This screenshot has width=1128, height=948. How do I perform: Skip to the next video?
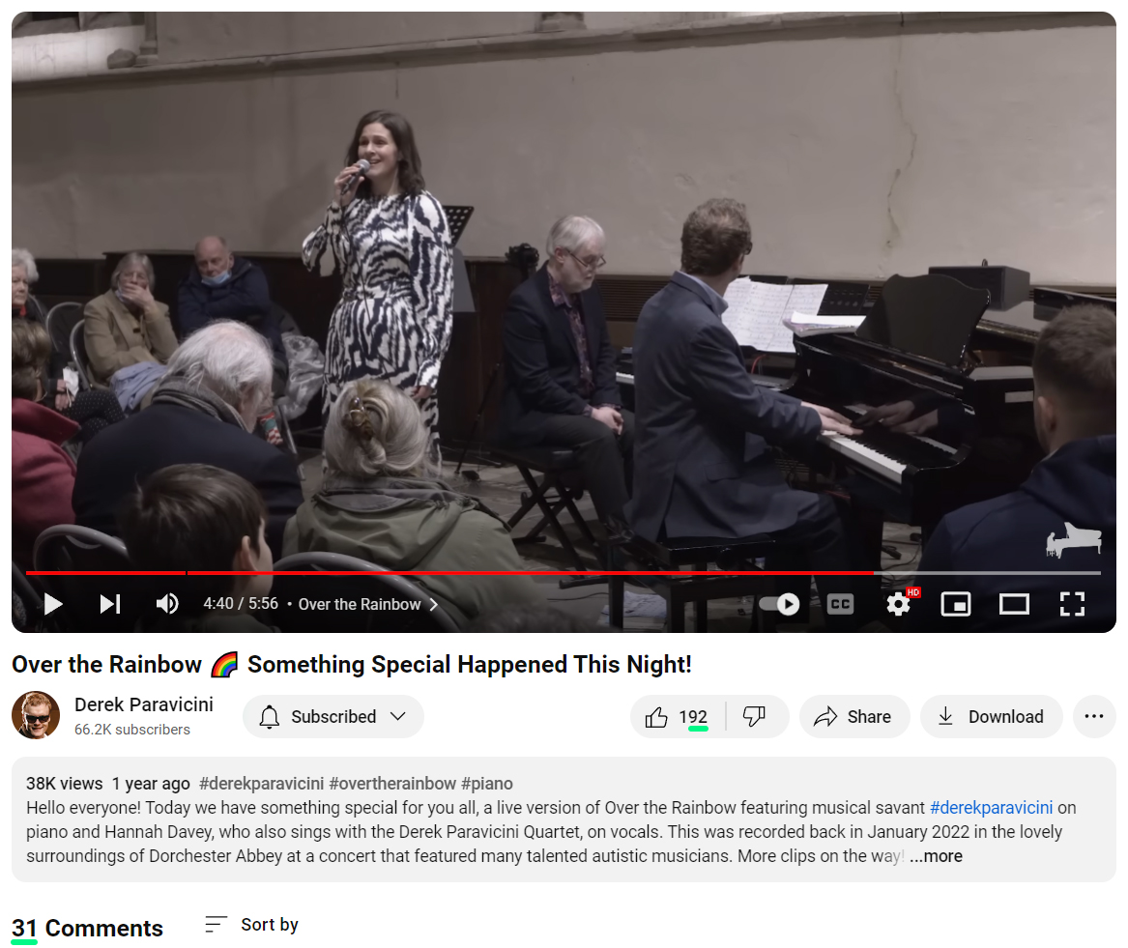point(110,603)
